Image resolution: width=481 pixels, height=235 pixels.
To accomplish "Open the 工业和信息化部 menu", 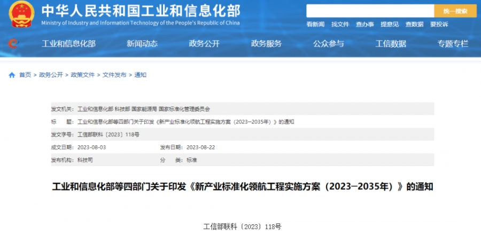I will point(68,44).
